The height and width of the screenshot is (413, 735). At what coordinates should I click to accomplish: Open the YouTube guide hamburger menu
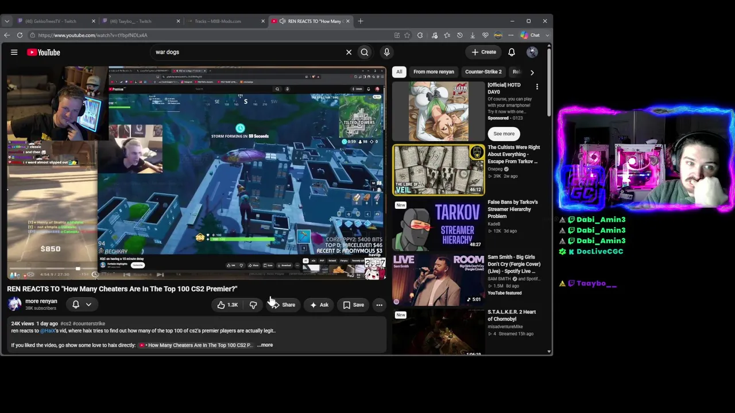[14, 52]
